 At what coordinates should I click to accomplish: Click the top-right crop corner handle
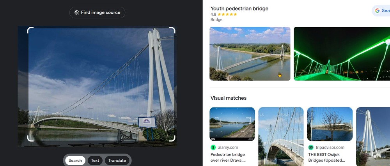click(x=172, y=30)
